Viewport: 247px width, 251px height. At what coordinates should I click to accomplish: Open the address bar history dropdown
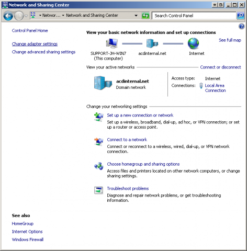click(x=136, y=16)
